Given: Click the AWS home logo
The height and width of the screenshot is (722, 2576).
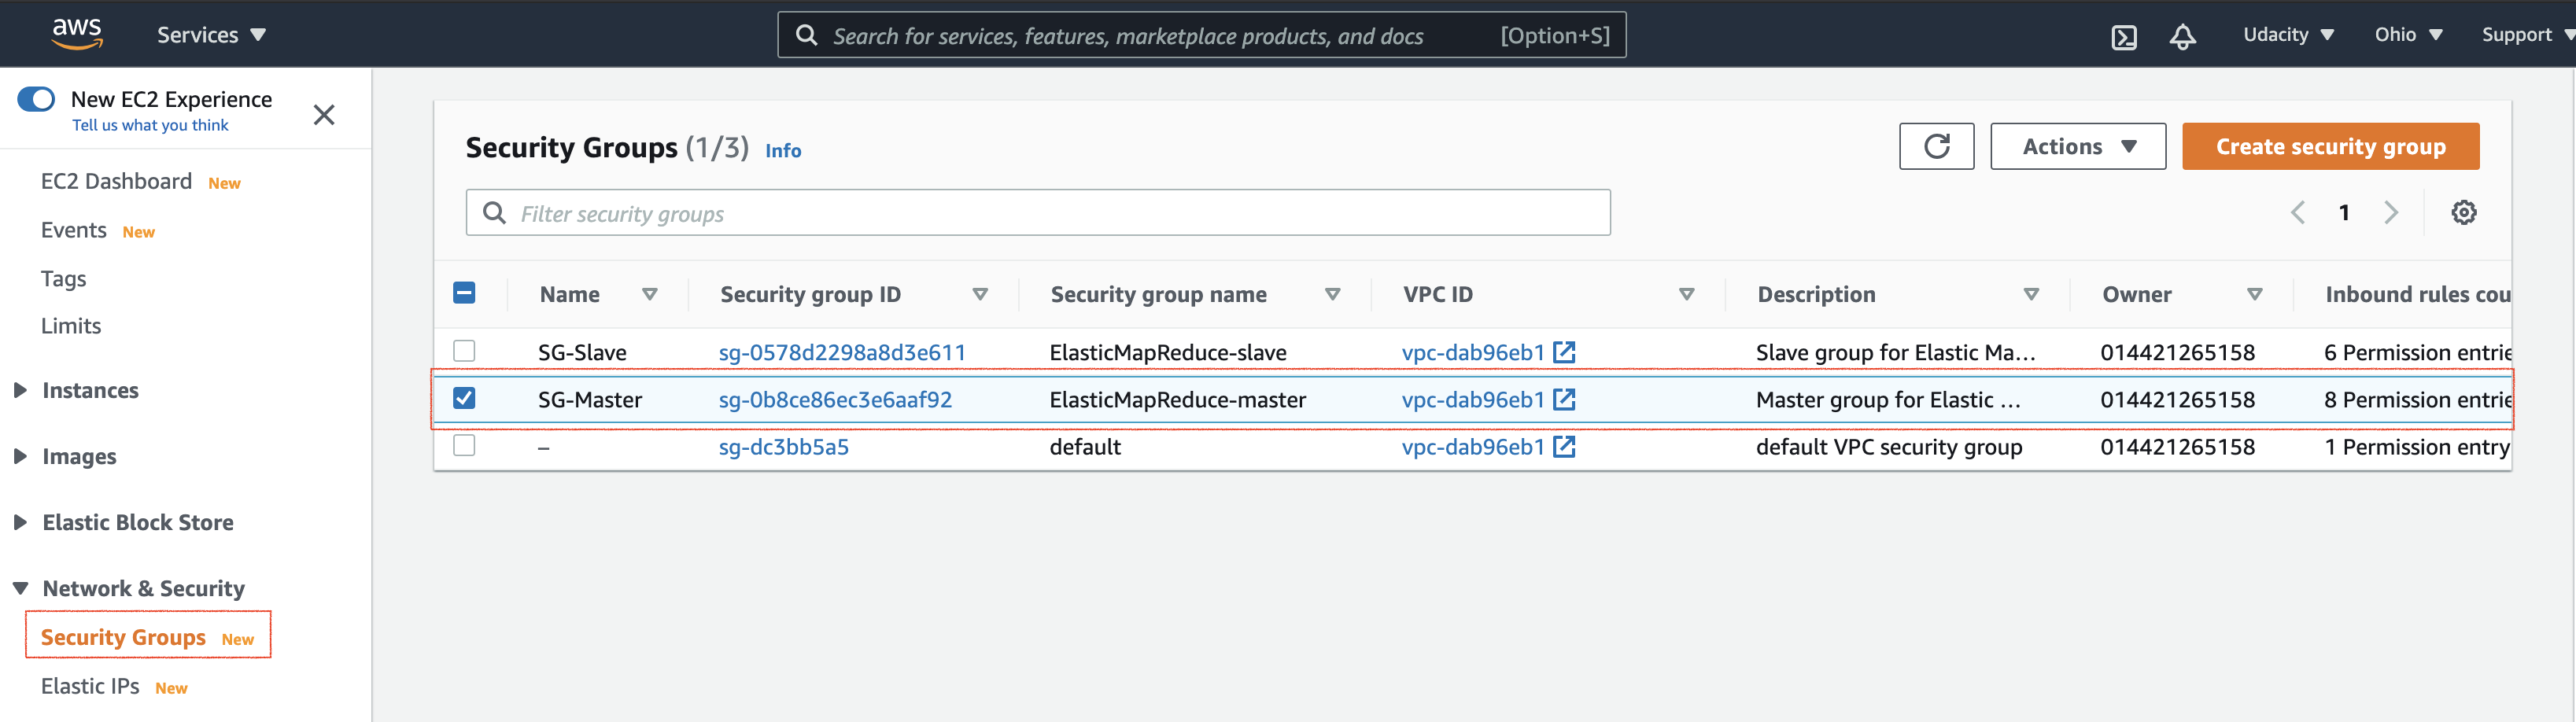Looking at the screenshot, I should [77, 33].
